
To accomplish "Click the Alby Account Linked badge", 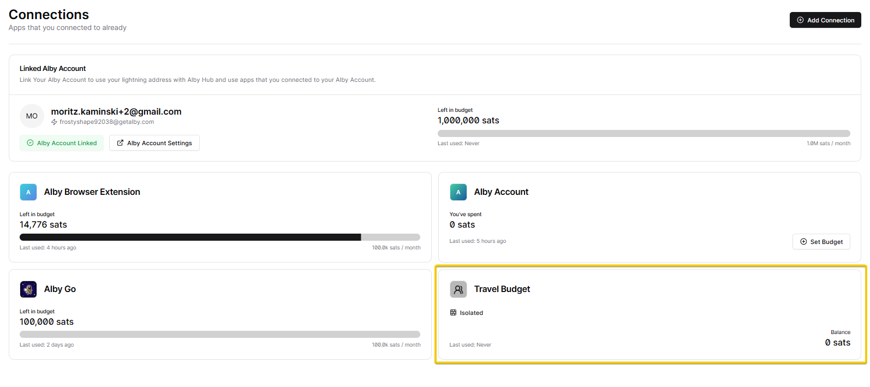I will (62, 143).
